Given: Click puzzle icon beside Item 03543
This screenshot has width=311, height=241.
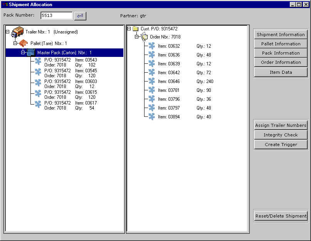Looking at the screenshot, I should point(38,61).
